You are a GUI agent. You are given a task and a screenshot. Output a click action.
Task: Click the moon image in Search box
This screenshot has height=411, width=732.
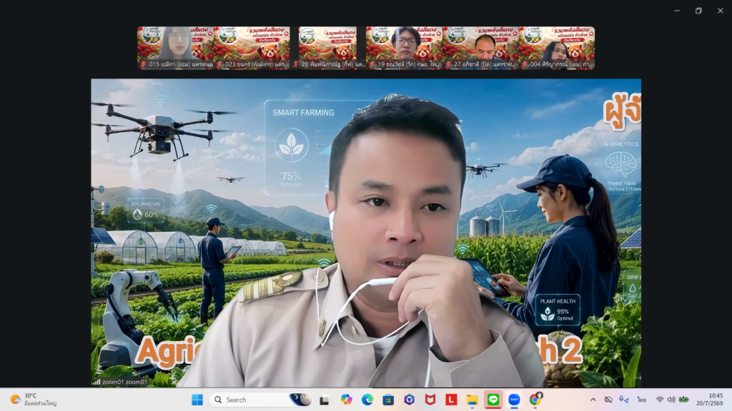[300, 400]
